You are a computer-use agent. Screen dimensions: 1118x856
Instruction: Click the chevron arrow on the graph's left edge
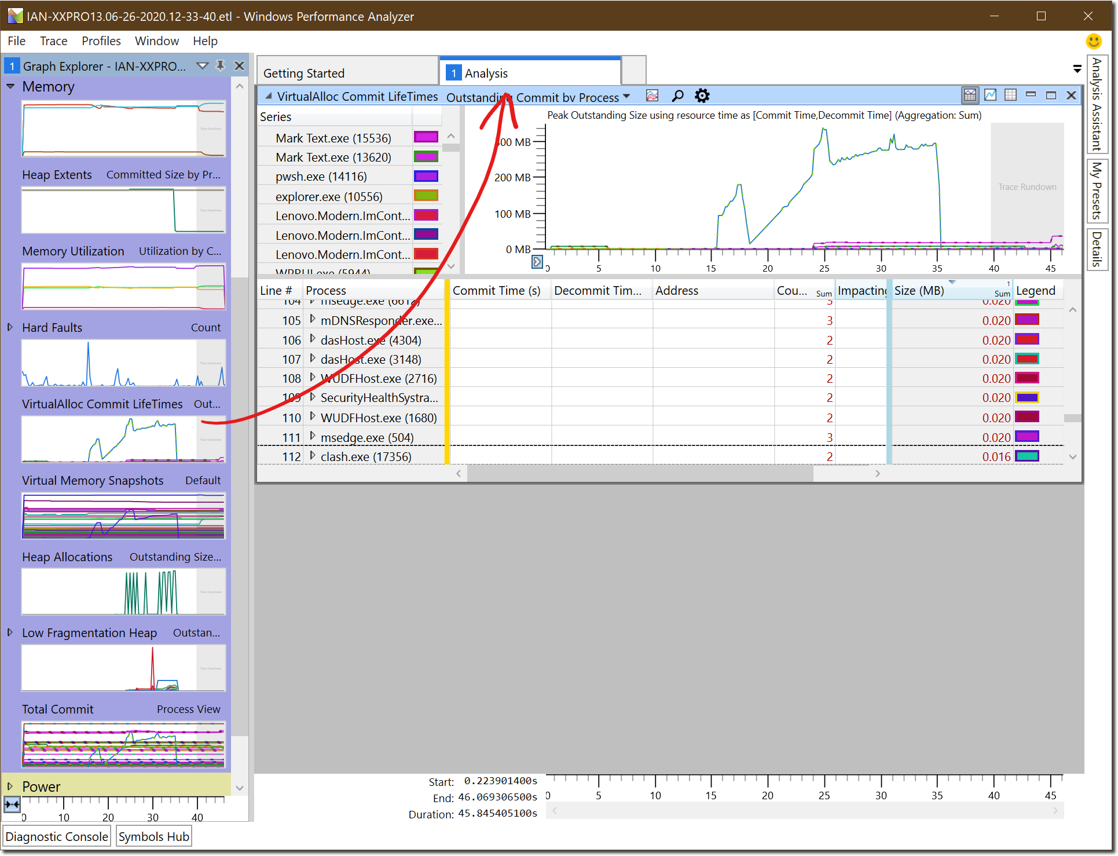click(537, 262)
